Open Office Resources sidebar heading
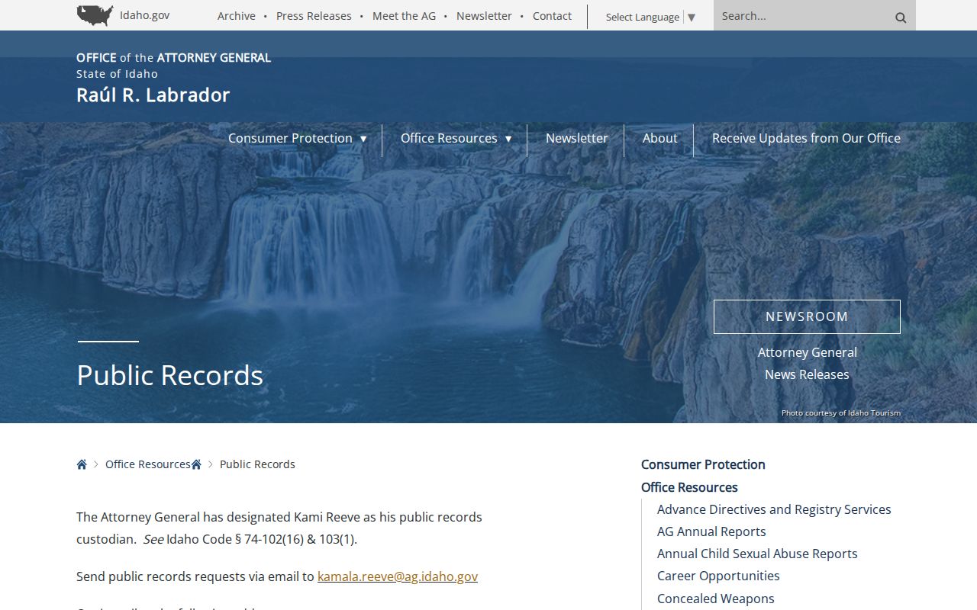This screenshot has height=610, width=977. tap(689, 487)
